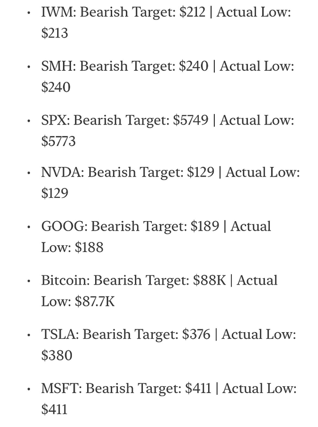Image resolution: width=318 pixels, height=427 pixels.
Task: Click the word Bitcoin in the list
Action: (x=65, y=280)
